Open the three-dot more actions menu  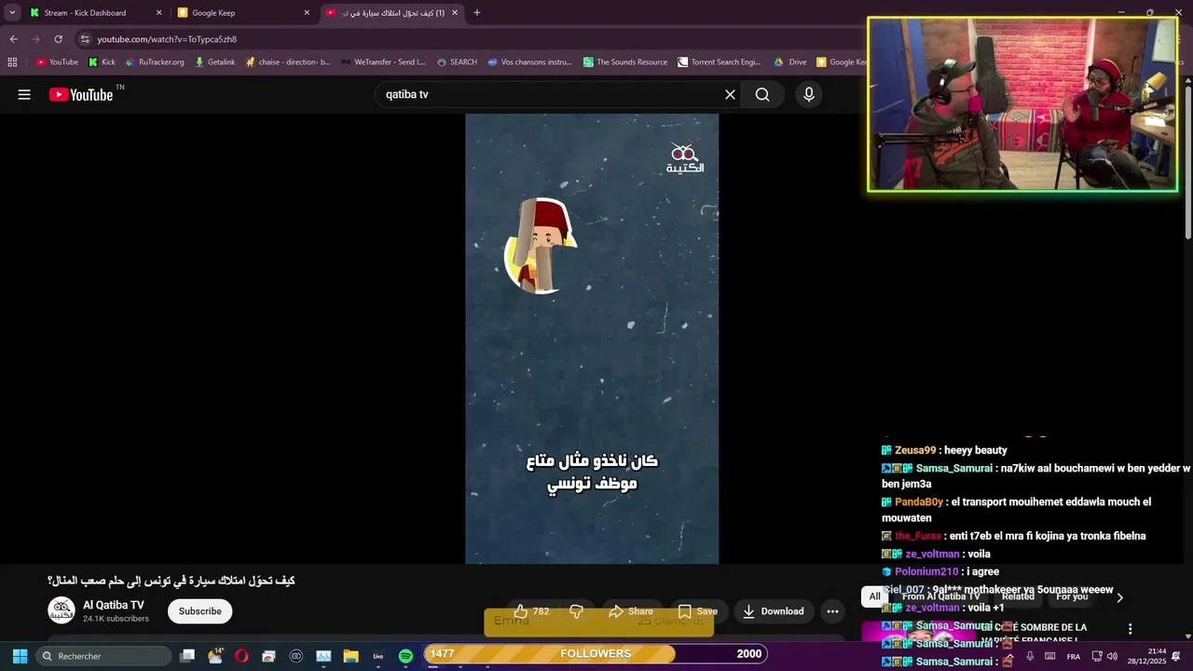point(832,611)
